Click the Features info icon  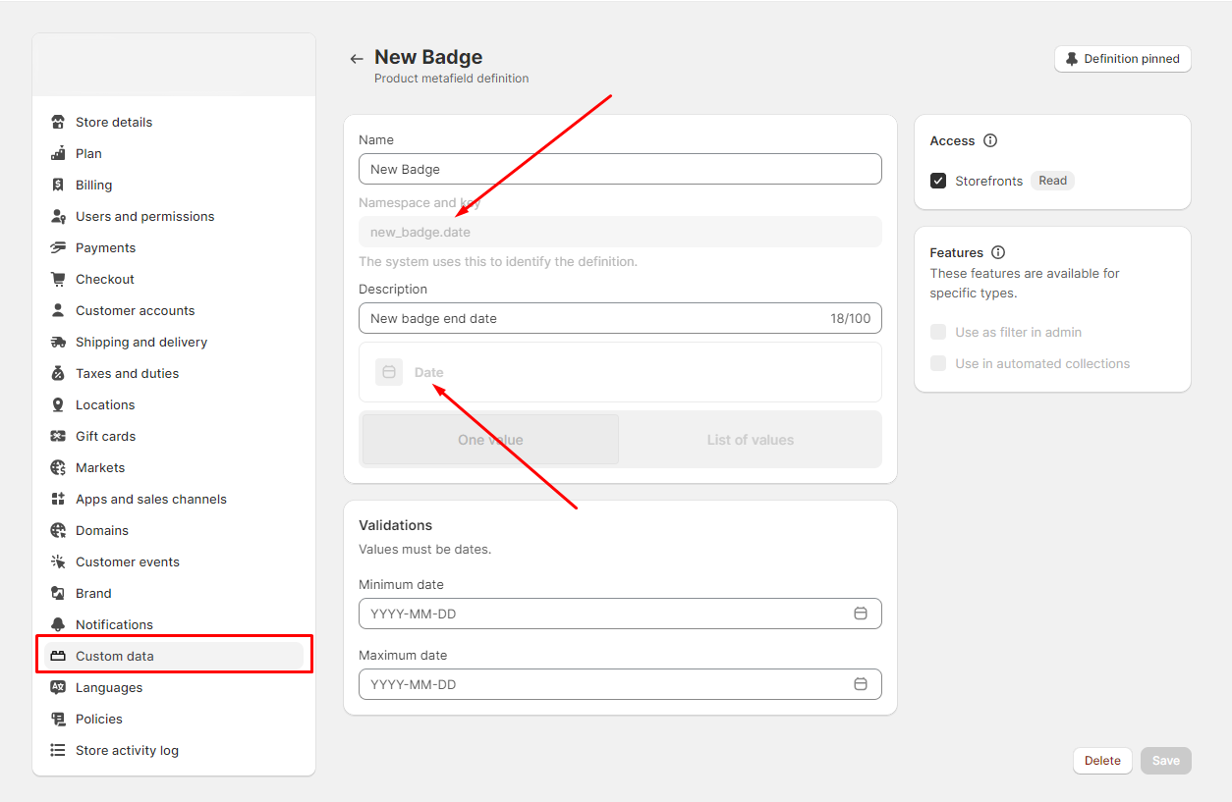pos(998,252)
